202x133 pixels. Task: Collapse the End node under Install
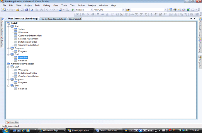9,54
